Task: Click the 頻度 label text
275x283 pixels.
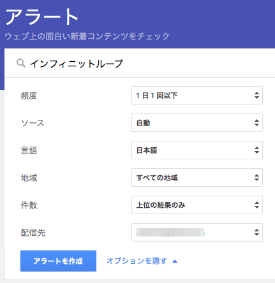Action: [x=29, y=96]
